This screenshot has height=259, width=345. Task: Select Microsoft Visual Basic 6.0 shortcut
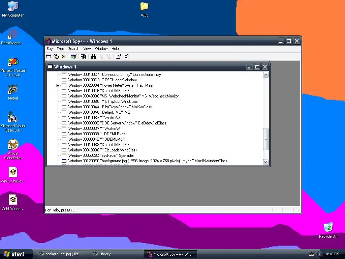(13, 122)
